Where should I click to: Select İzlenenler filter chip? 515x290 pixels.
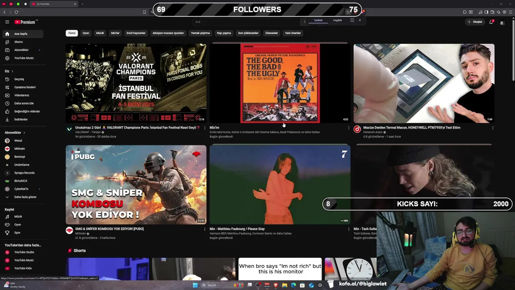272,33
